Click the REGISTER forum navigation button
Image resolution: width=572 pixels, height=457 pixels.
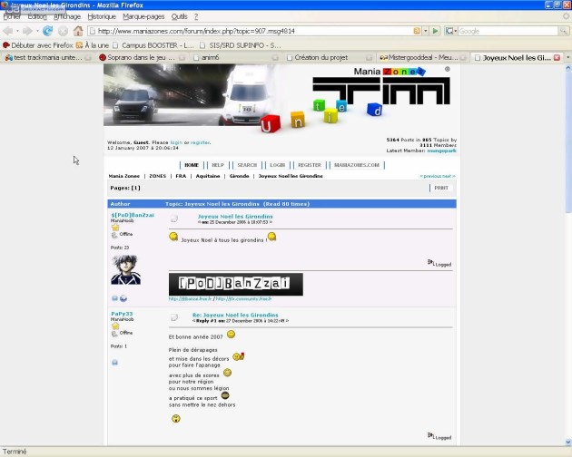[x=309, y=165]
